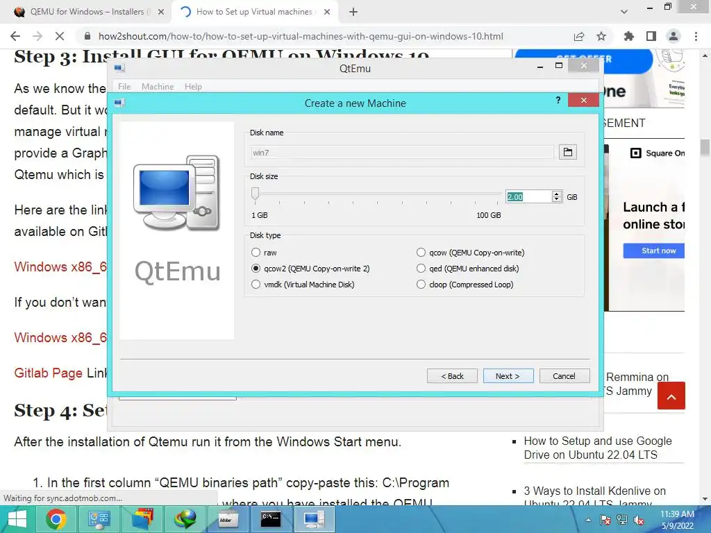Click the disk size GiB value field
Viewport: 711px width, 533px height.
(x=528, y=196)
